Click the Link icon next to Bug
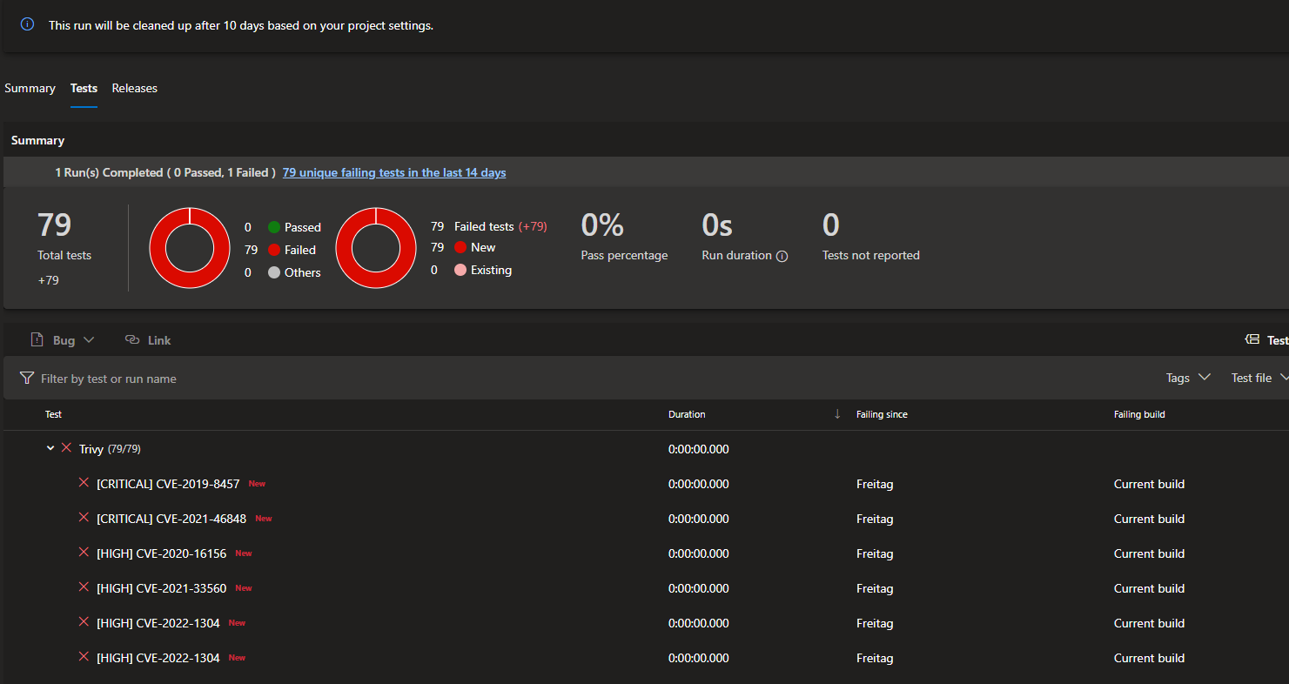Viewport: 1289px width, 684px height. (131, 339)
